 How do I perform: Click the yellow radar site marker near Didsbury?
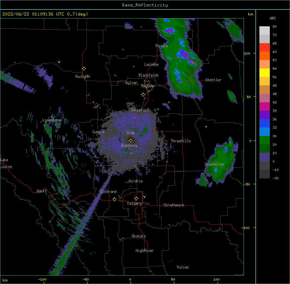(x=131, y=140)
